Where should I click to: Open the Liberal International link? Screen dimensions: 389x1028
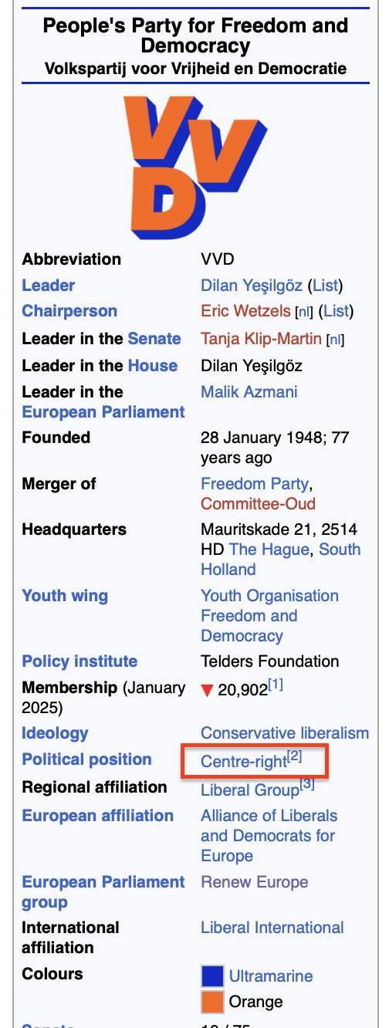tap(272, 928)
